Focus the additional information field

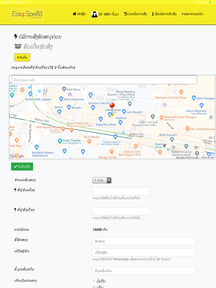(144, 271)
